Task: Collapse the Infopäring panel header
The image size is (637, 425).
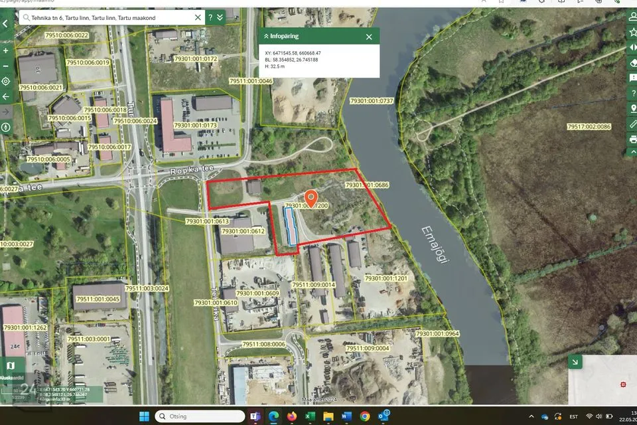Action: (x=266, y=37)
